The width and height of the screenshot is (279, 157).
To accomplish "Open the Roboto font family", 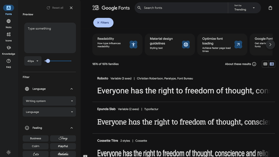I will point(103,78).
